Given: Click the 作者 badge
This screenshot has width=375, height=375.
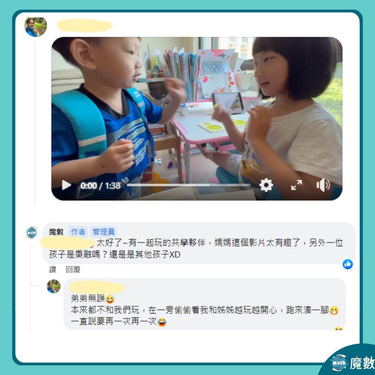Looking at the screenshot, I should click(x=78, y=232).
